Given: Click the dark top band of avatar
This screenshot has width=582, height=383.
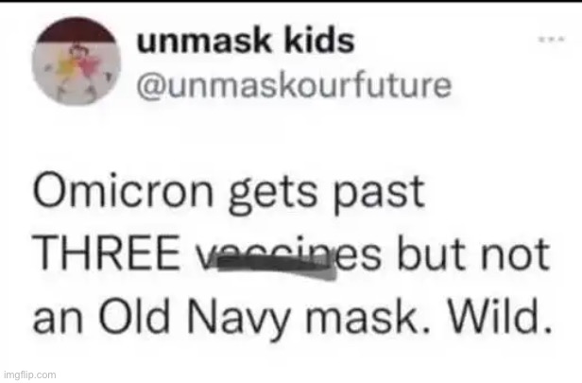Looking at the screenshot, I should point(77,29).
